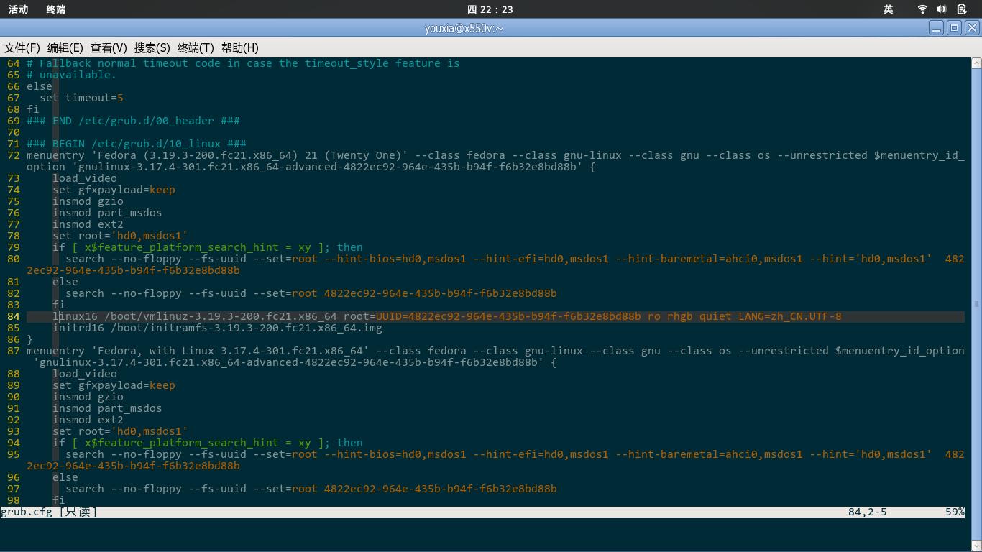Open the volume speaker icon

coord(941,9)
